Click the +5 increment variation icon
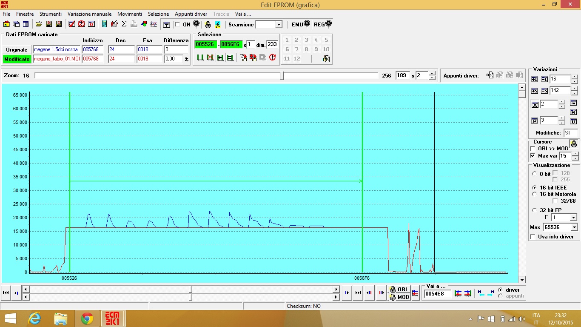This screenshot has width=581, height=327. [x=535, y=91]
